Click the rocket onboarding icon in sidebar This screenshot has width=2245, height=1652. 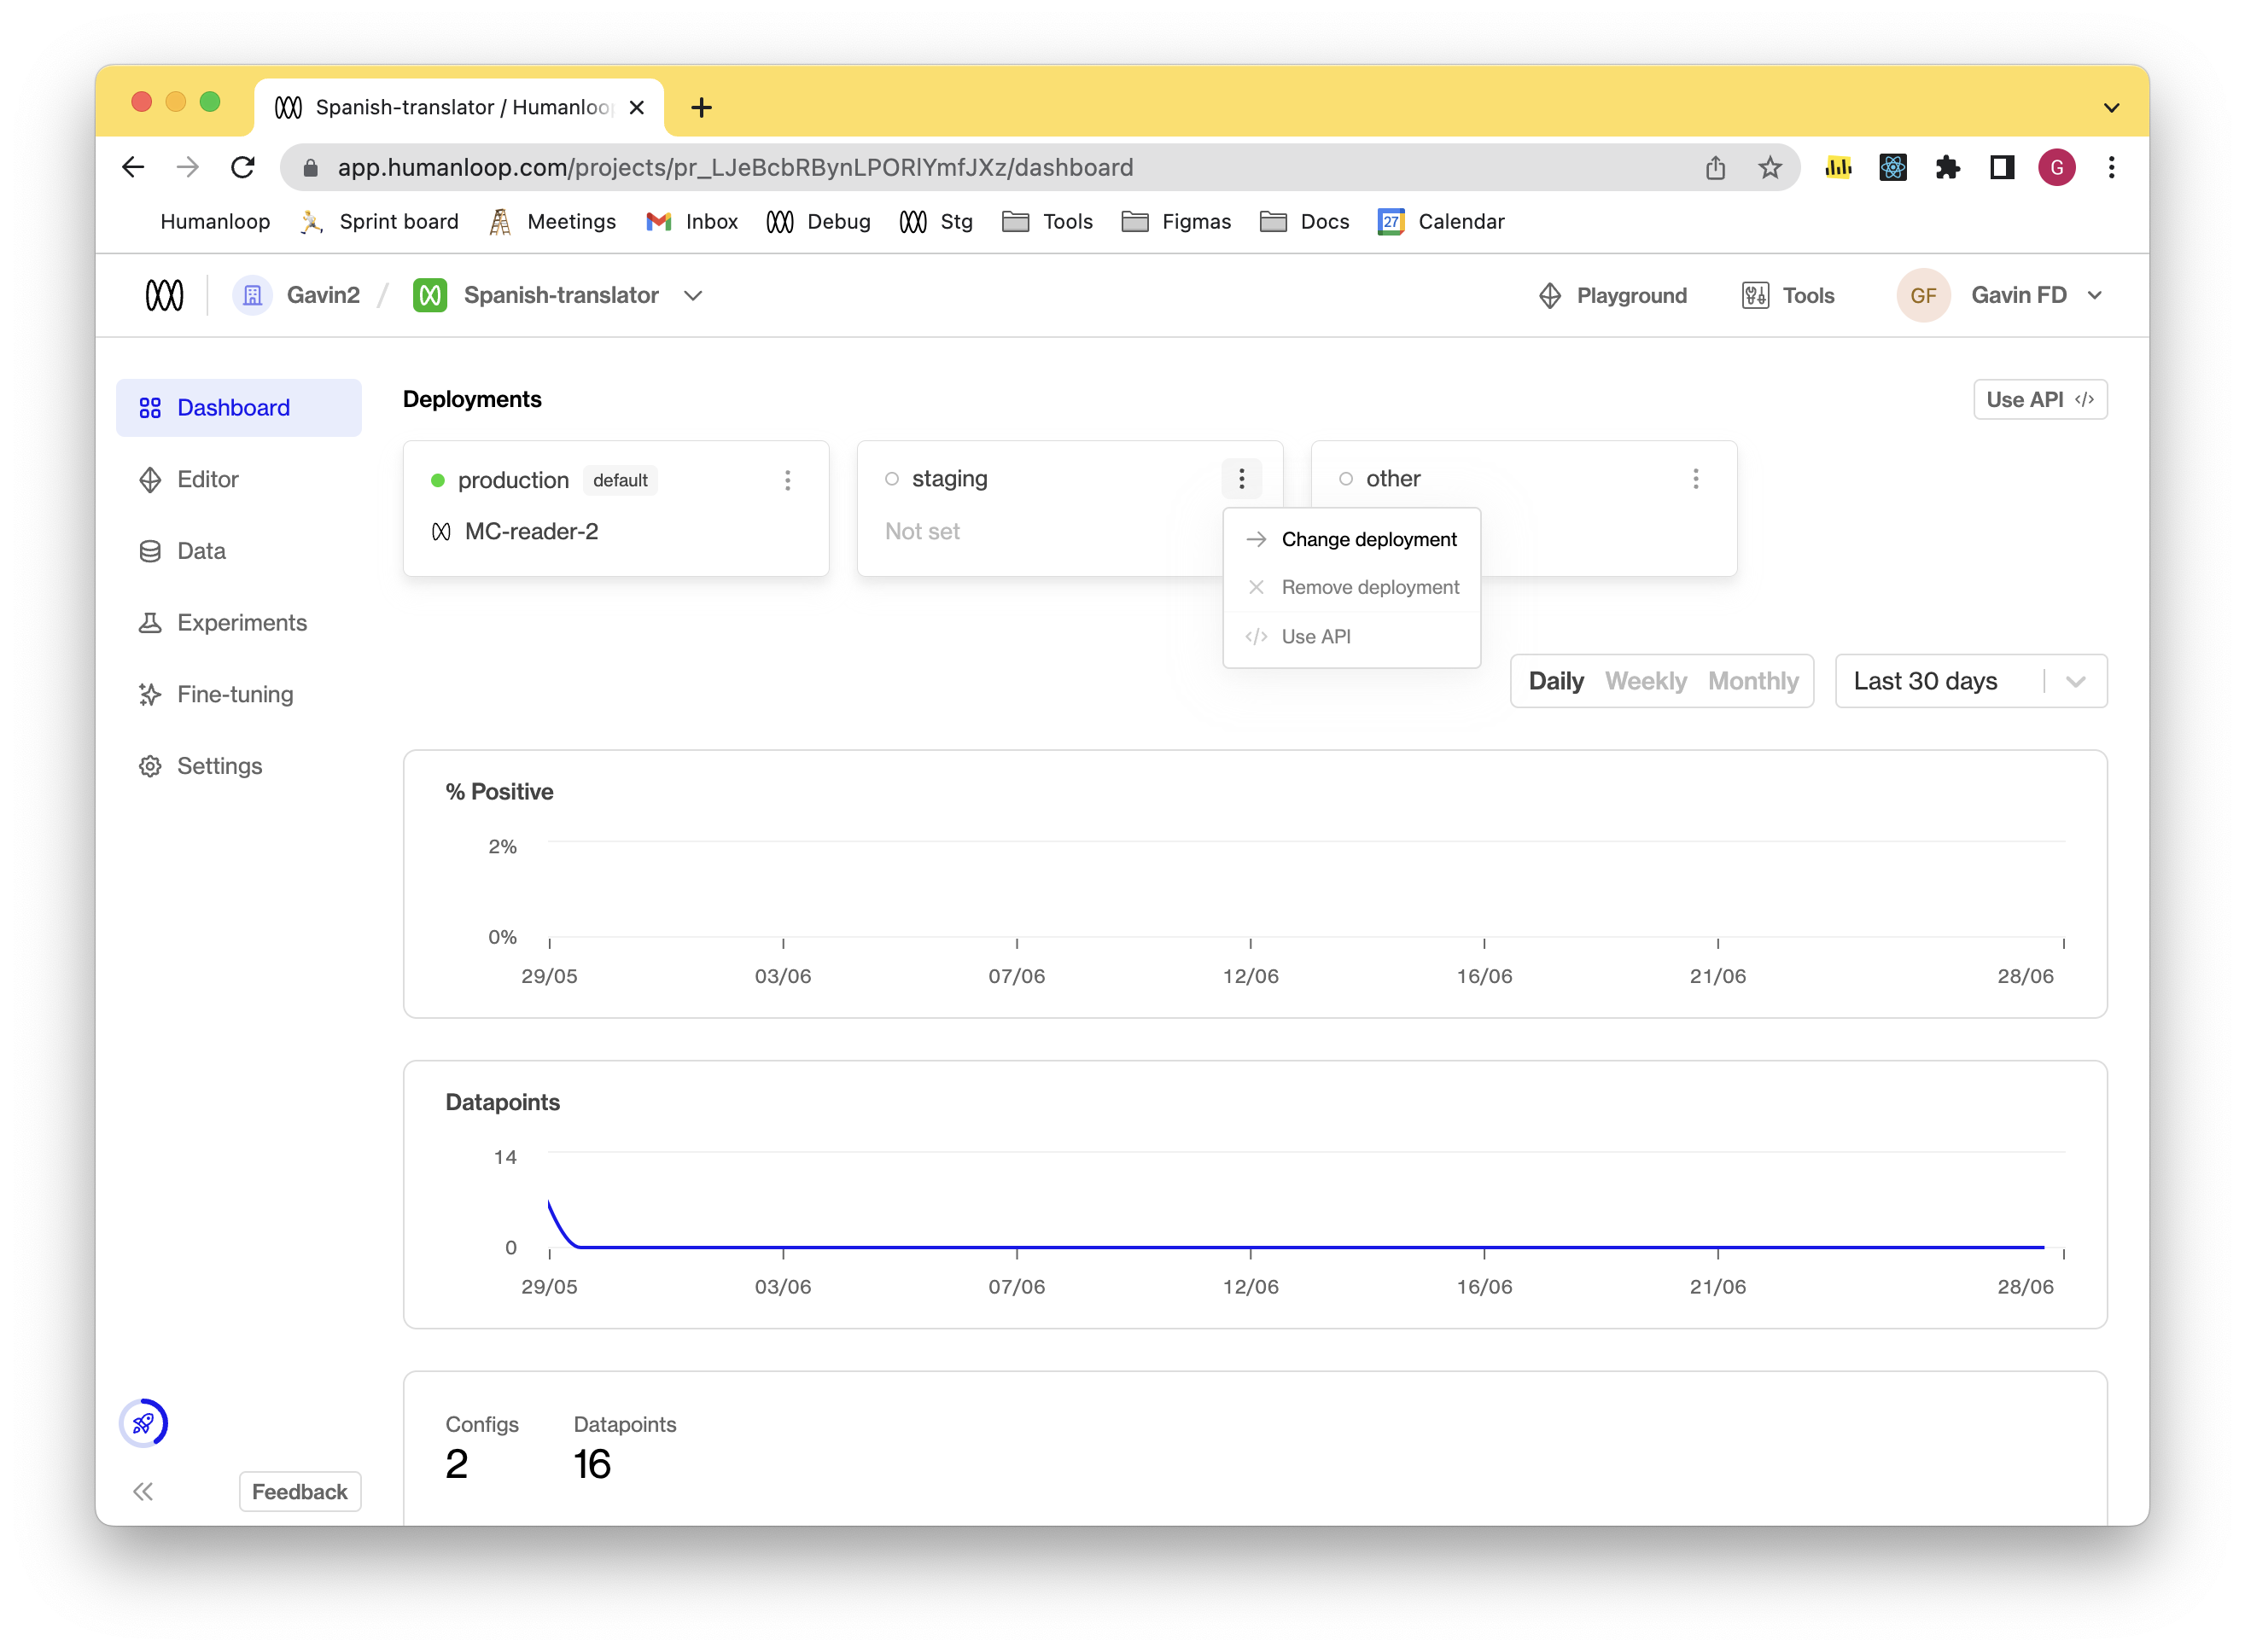click(143, 1422)
